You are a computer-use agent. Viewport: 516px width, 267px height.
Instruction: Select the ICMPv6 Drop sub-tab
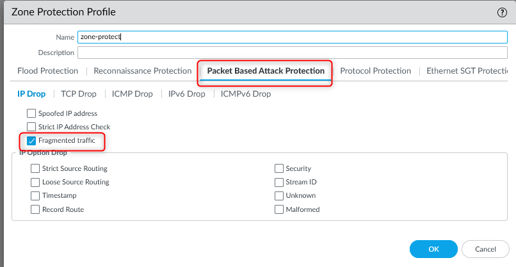246,94
